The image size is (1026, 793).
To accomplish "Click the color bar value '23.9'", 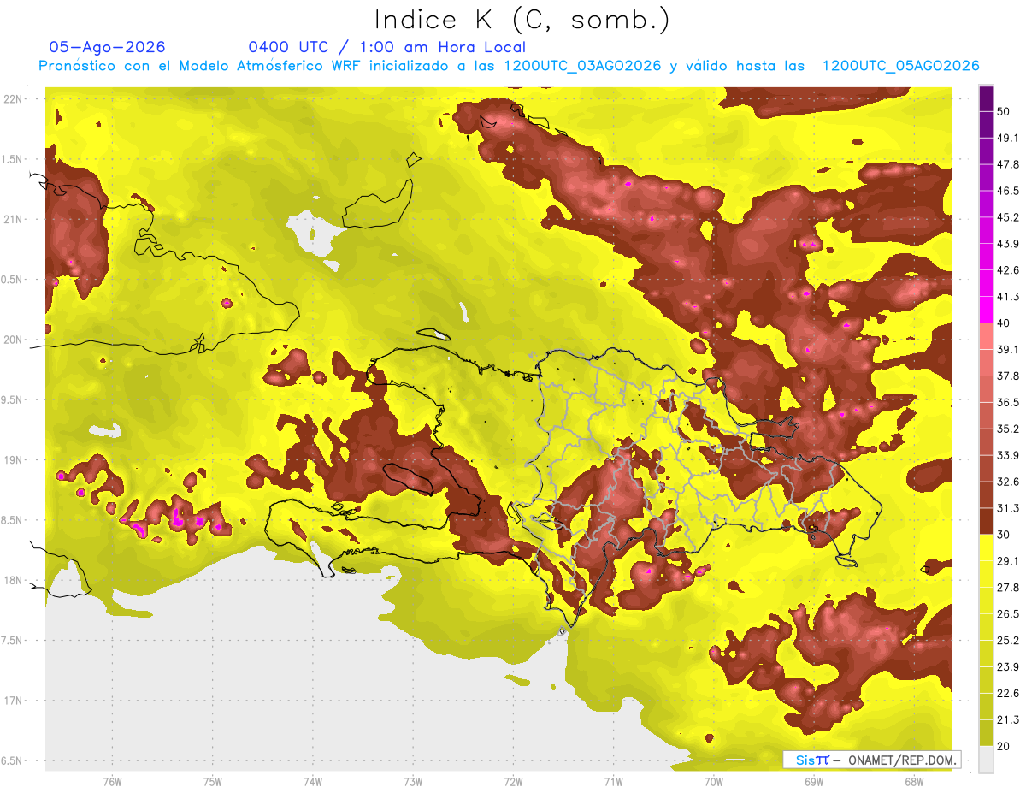I will (1008, 667).
